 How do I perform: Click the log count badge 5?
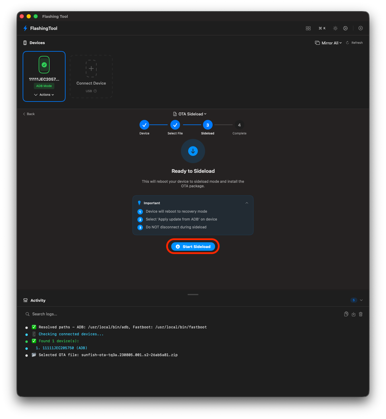point(354,300)
